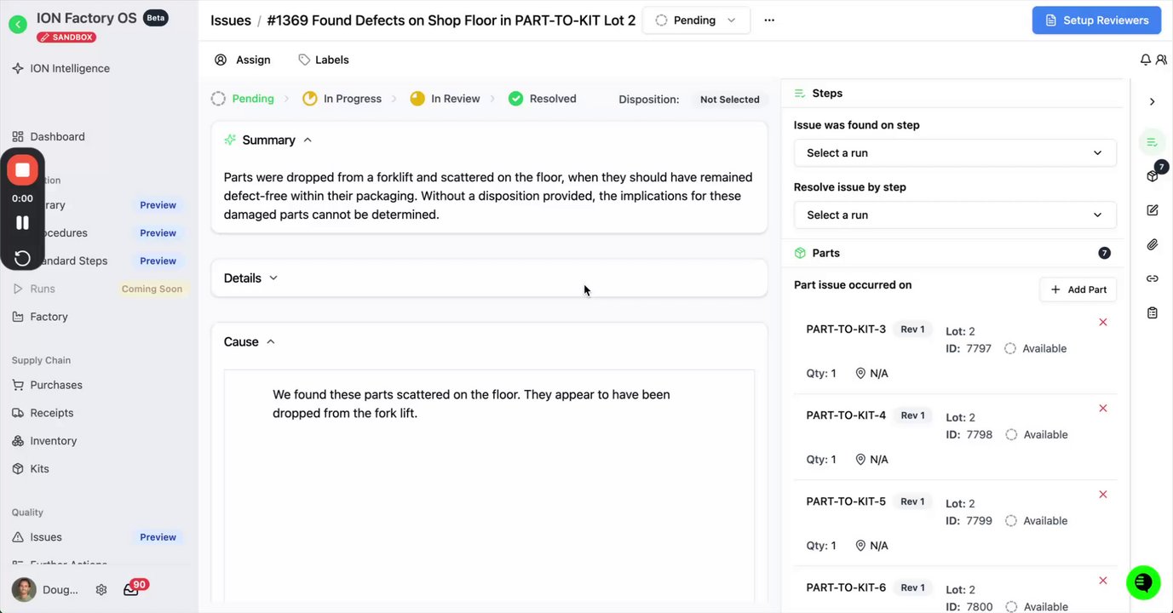Click the green back arrow beside ION Factory OS
Screen dimensions: 1173x613
tap(18, 24)
